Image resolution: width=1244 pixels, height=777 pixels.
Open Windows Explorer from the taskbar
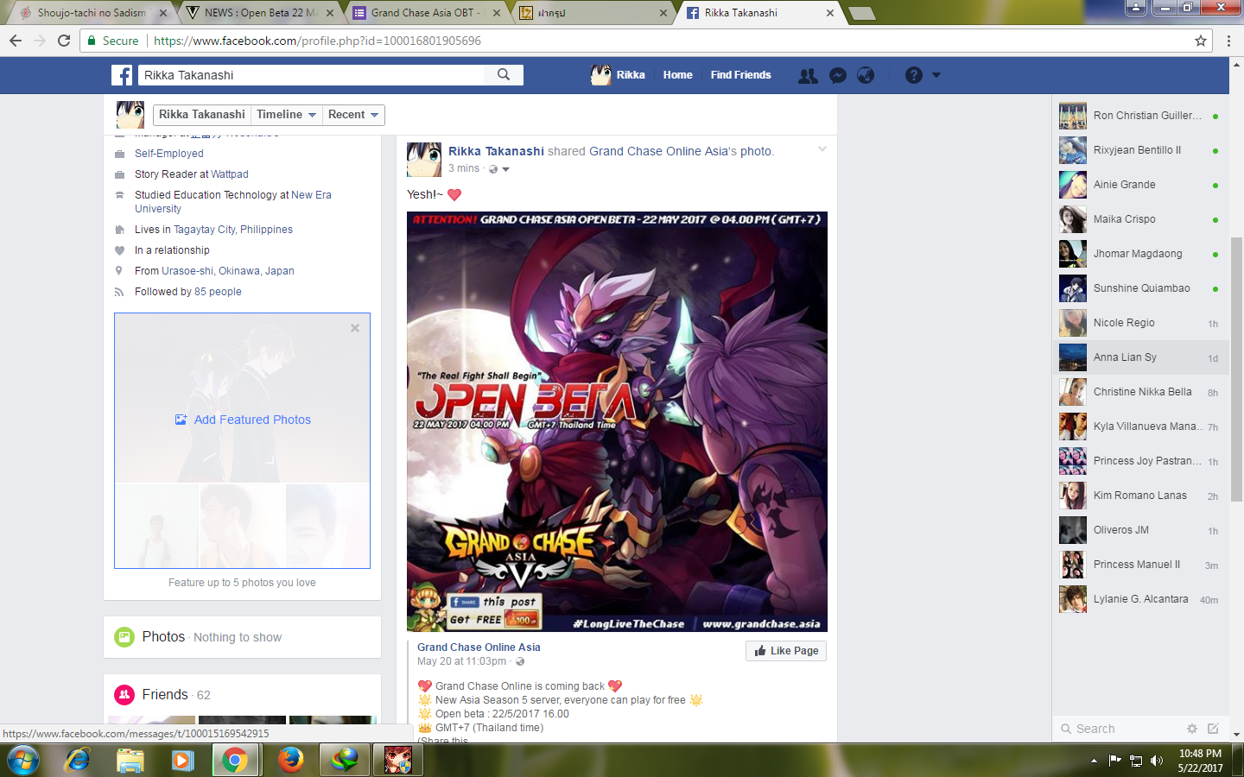(x=130, y=761)
